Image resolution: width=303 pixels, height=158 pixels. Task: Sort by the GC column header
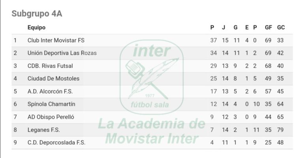coord(281,27)
